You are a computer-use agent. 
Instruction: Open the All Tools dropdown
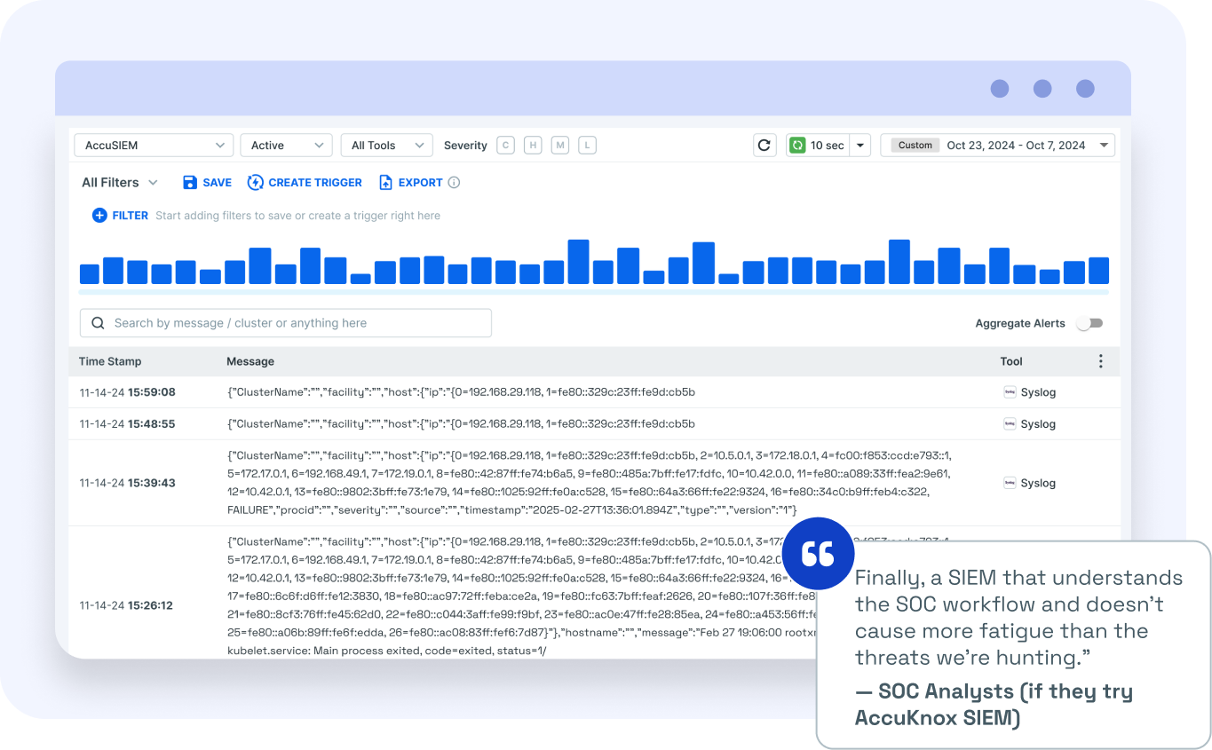tap(386, 146)
